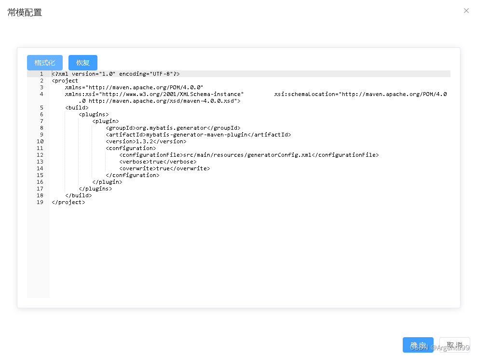477x356 pixels.
Task: Click the groupId org.mybatis.generator line
Action: (x=173, y=128)
